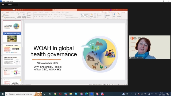
Task: Switch to the Transitions ribbon tab
Action: [29, 12]
